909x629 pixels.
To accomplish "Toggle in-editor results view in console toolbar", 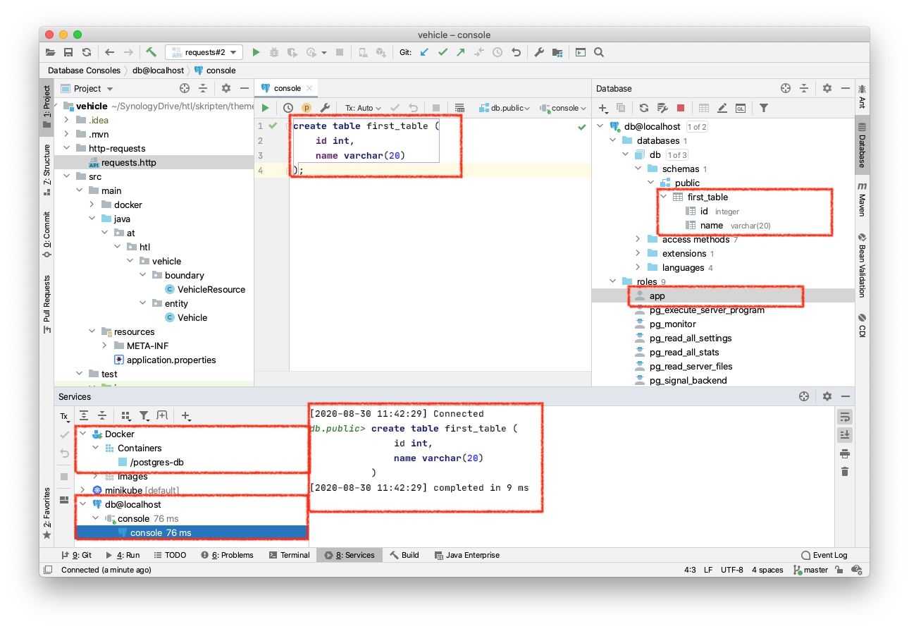I will coord(459,108).
